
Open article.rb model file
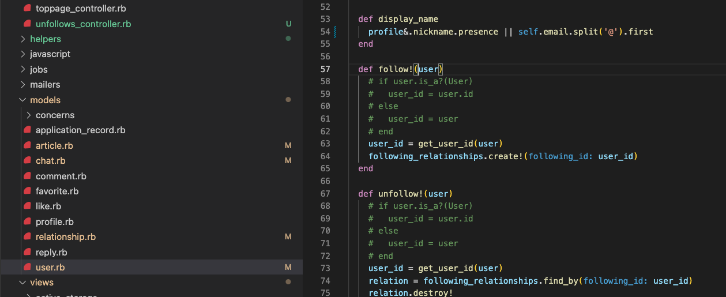click(54, 145)
